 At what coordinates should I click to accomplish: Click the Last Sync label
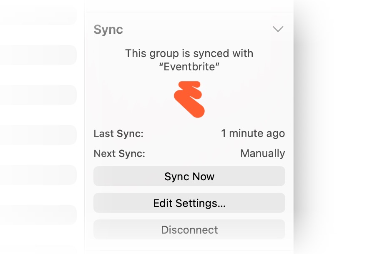pos(118,134)
